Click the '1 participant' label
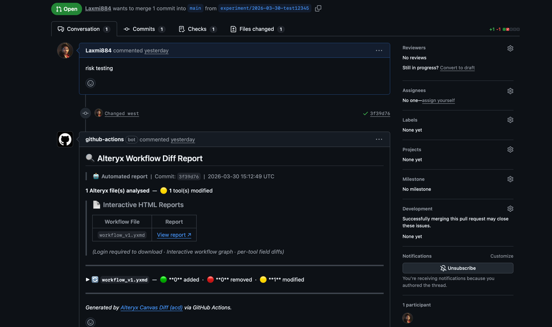Screen dimensions: 552x327 [417, 305]
